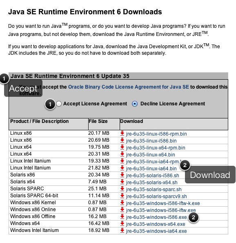Image resolution: width=236 pixels, height=243 pixels.
Task: Click download icon for windows-i586-iftw.exe
Action: tap(122, 210)
